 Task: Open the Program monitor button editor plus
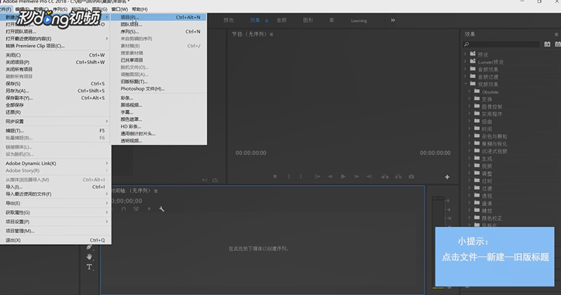click(x=447, y=177)
